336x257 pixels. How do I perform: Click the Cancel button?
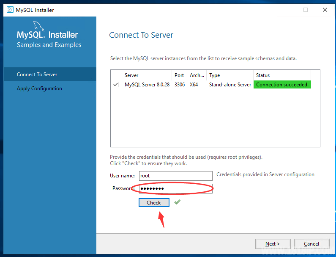click(x=311, y=244)
